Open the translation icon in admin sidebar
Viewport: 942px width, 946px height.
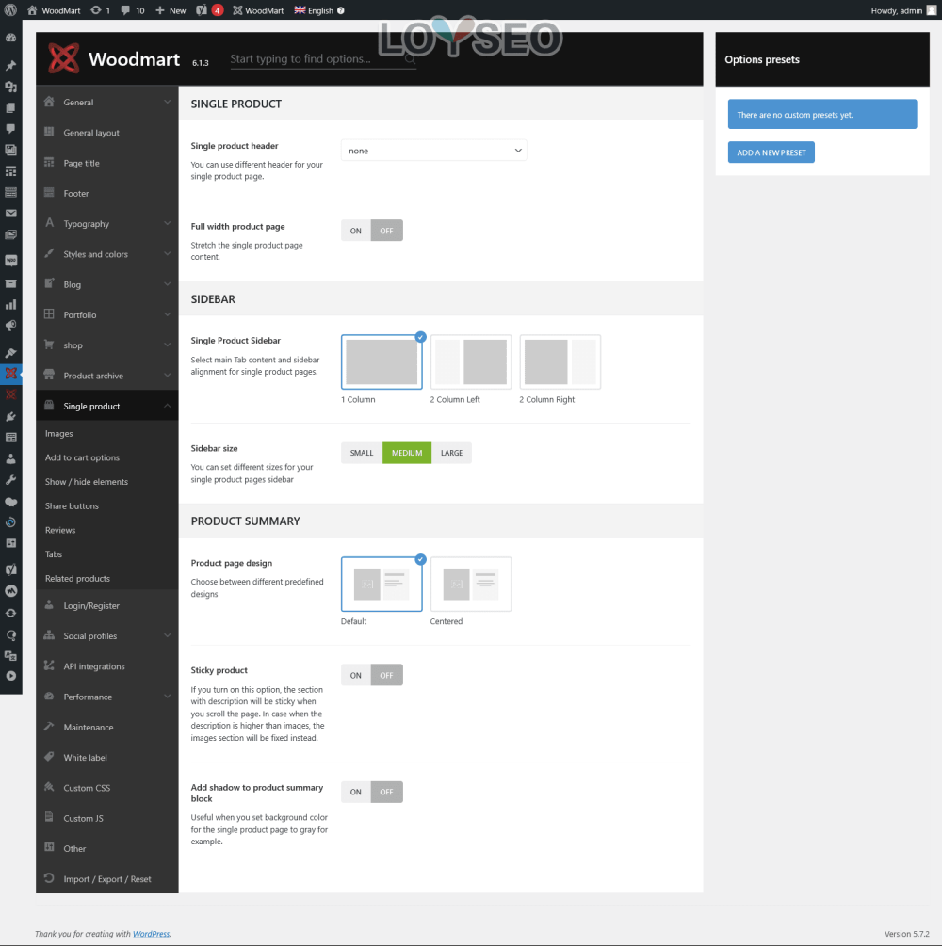coord(10,655)
